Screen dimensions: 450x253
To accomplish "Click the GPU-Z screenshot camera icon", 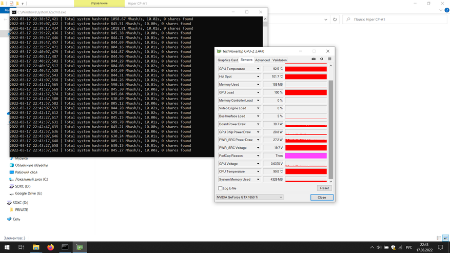I will 314,60.
